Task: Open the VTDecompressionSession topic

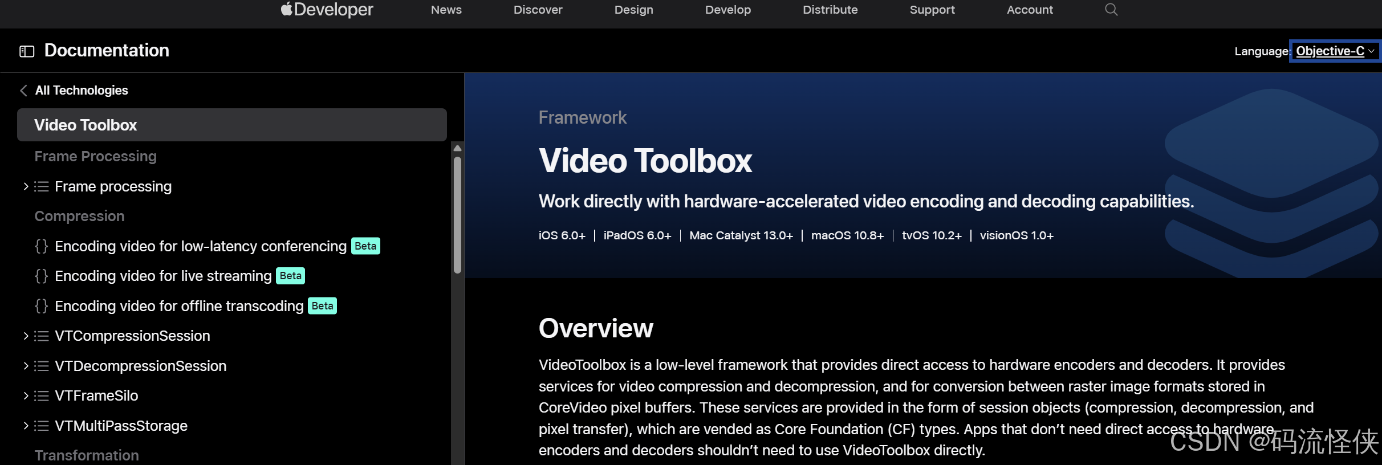Action: click(x=141, y=366)
